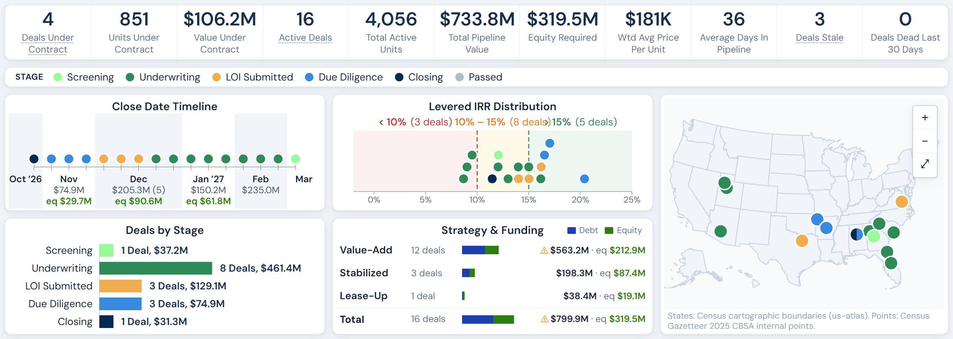Viewport: 953px width, 339px height.
Task: Click the "$733.8M" Total Pipeline Value figure
Action: (477, 19)
